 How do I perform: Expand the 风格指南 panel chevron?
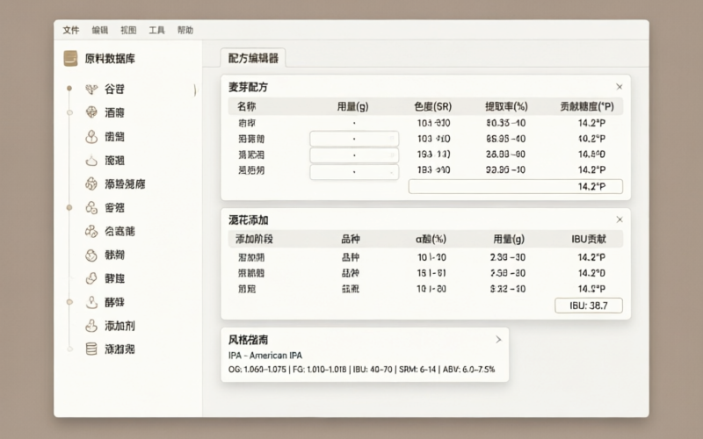(498, 340)
